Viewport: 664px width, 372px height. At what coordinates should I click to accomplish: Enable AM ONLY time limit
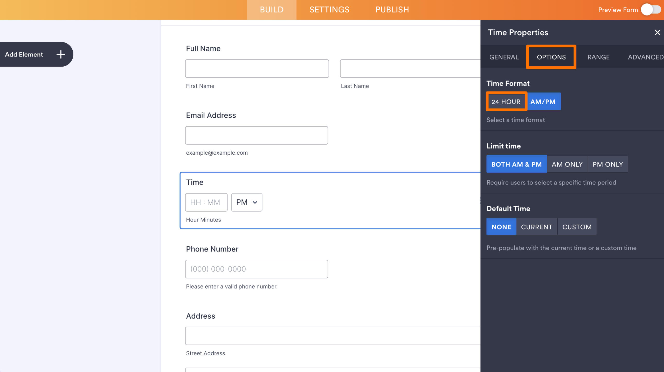pyautogui.click(x=567, y=164)
